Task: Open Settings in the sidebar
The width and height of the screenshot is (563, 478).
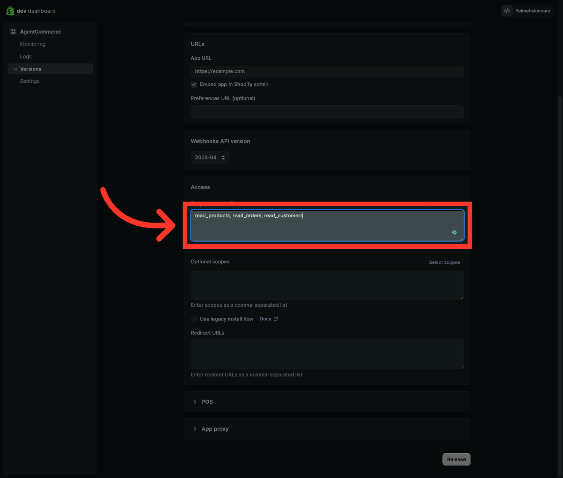Action: click(x=30, y=81)
